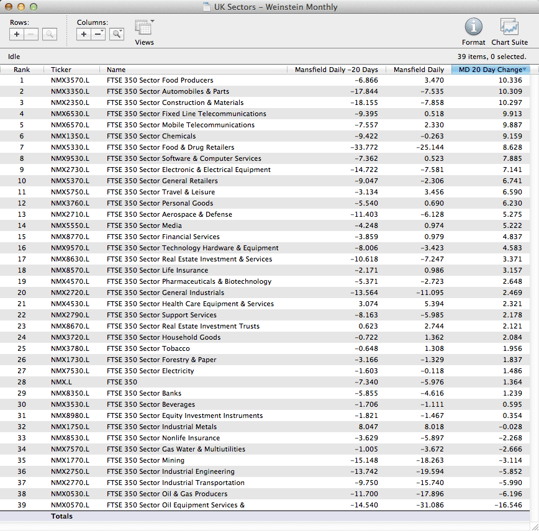The height and width of the screenshot is (531, 539).
Task: Add a new column with plus button
Action: click(x=84, y=35)
